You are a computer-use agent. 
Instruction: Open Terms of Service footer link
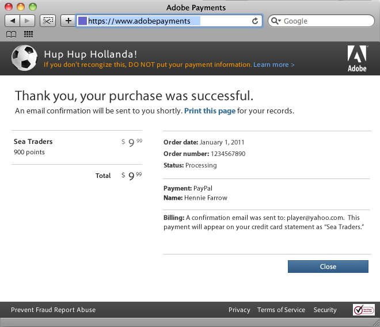point(281,310)
